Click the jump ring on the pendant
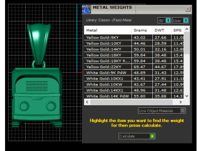 [x=33, y=64]
